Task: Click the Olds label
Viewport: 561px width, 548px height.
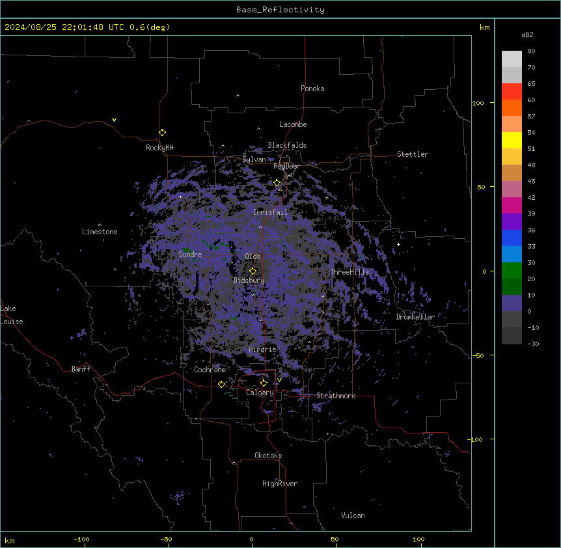Action: point(253,256)
